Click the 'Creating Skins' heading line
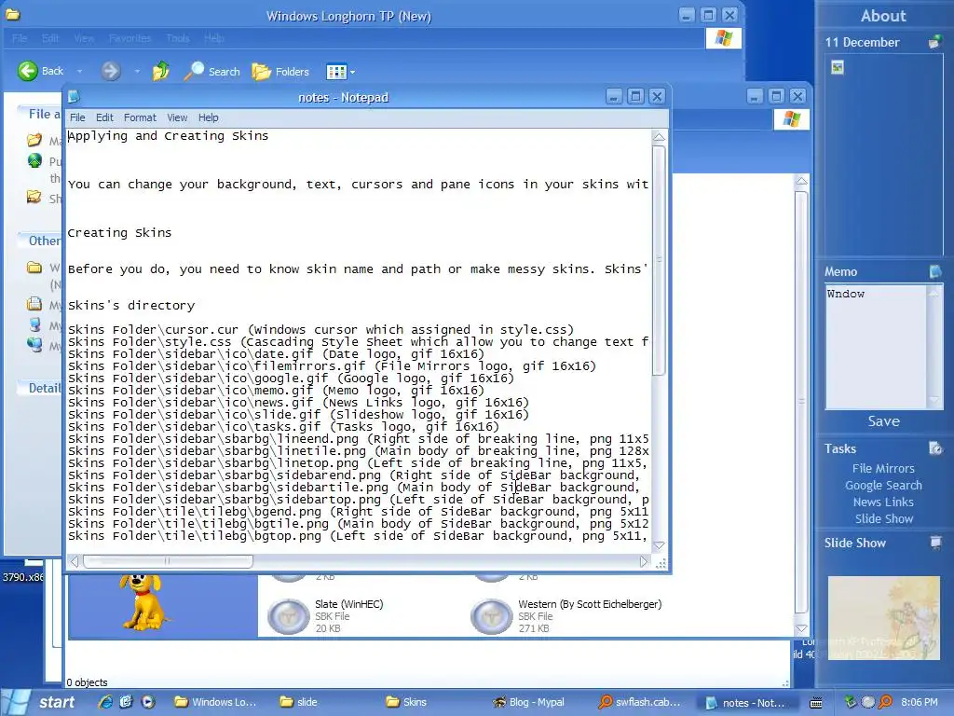Image resolution: width=954 pixels, height=716 pixels. [x=119, y=232]
